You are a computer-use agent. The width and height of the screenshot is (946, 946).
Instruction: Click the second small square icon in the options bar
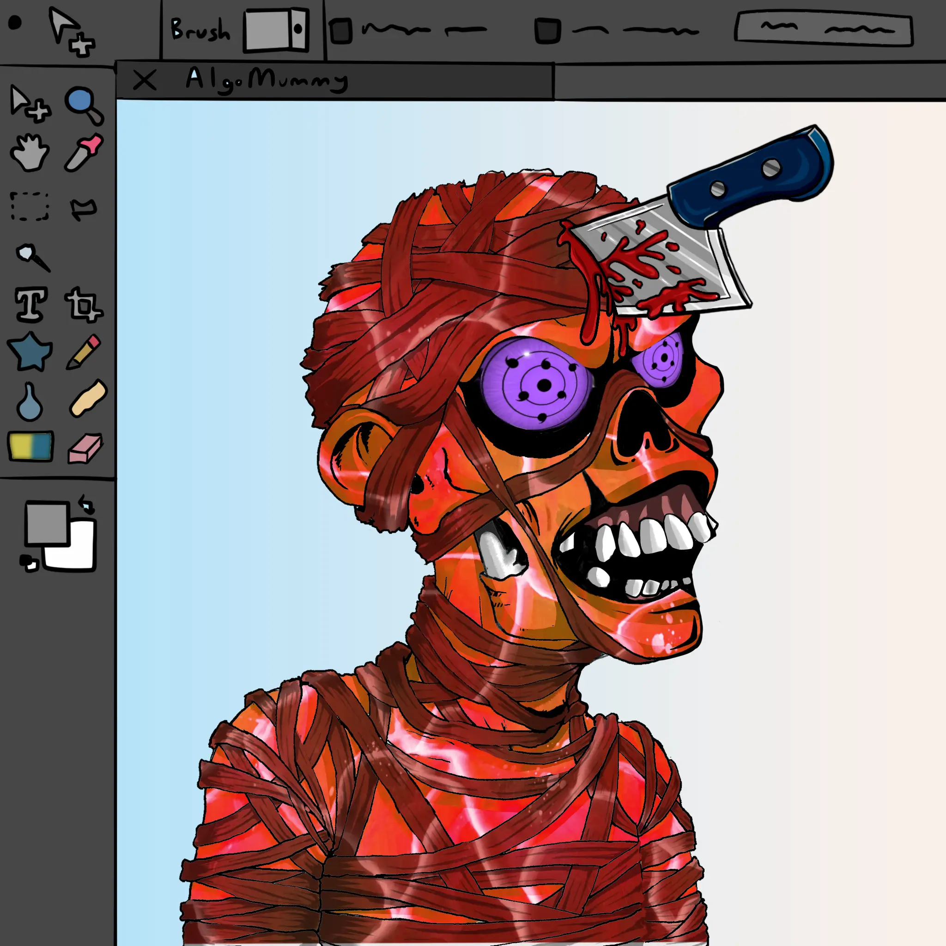[x=547, y=31]
